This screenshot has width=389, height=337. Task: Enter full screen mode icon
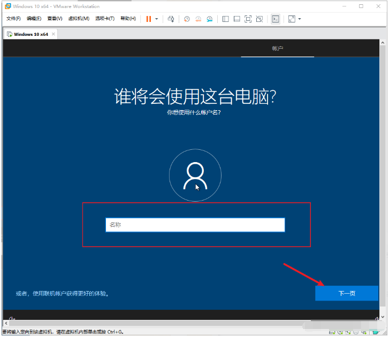pos(248,19)
